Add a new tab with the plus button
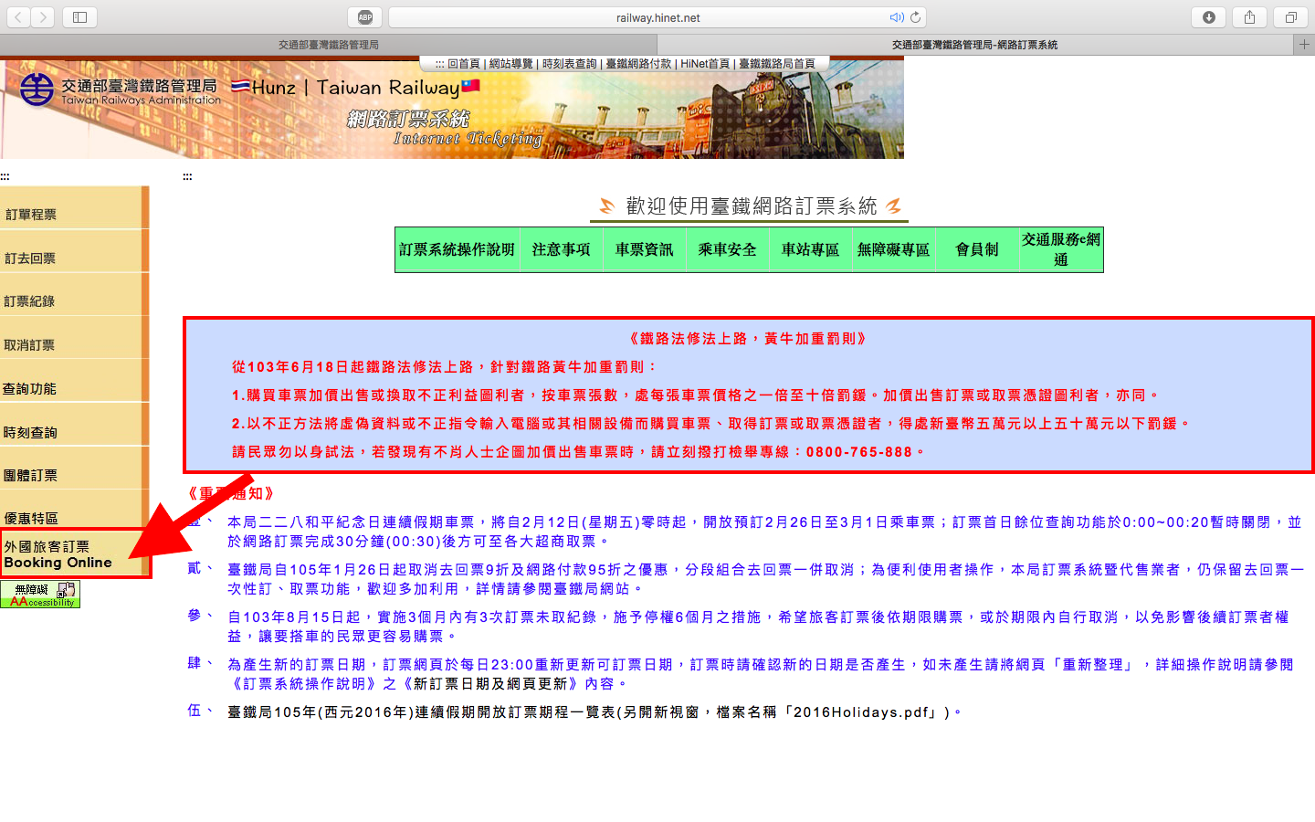1315x822 pixels. click(x=1304, y=44)
